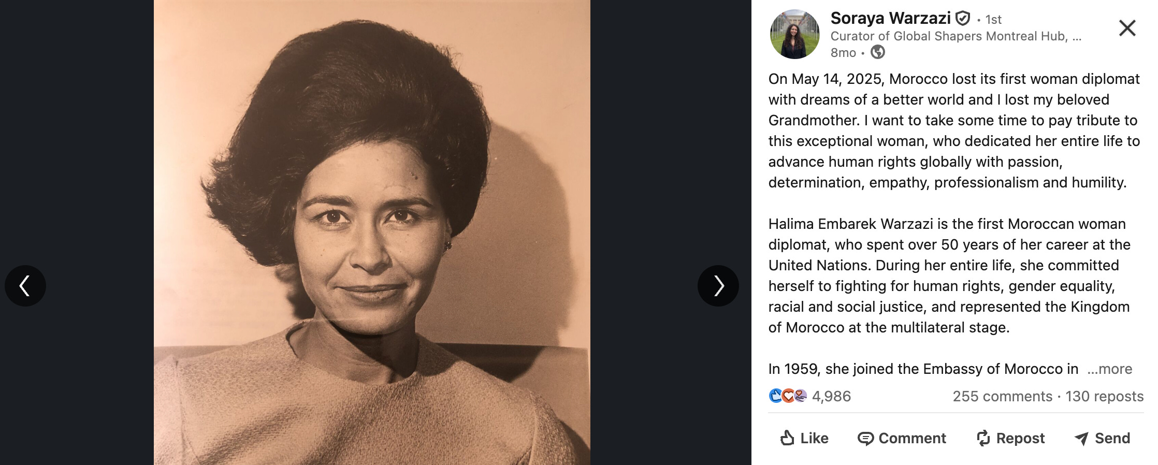The image size is (1158, 465).
Task: Click the Curator of Global Shapers headline
Action: coord(956,36)
